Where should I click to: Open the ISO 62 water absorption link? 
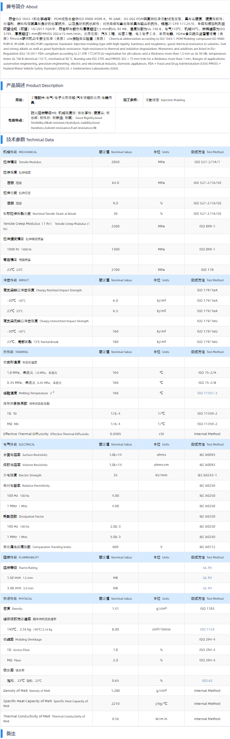[x=207, y=681]
